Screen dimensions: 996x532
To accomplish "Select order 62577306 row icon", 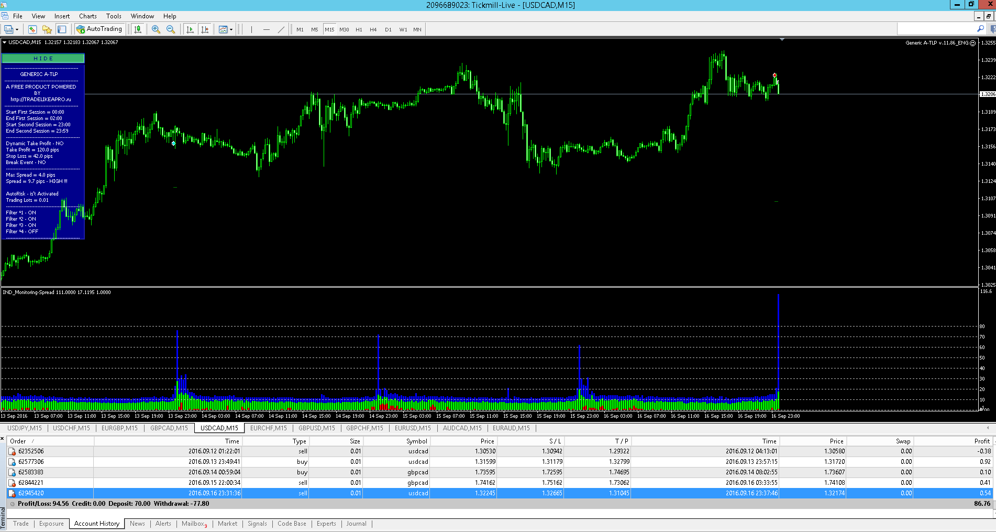I will (12, 462).
